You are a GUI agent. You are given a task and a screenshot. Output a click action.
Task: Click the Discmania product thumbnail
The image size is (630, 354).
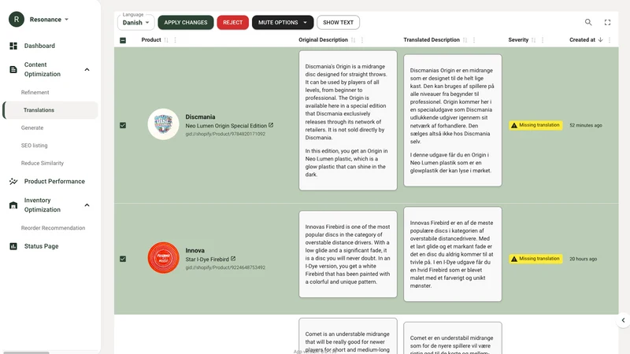pyautogui.click(x=163, y=124)
